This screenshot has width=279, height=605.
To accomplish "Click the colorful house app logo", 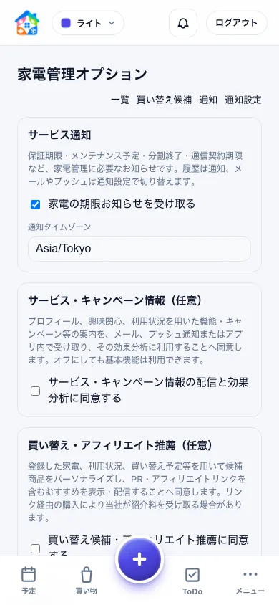I will [x=27, y=23].
